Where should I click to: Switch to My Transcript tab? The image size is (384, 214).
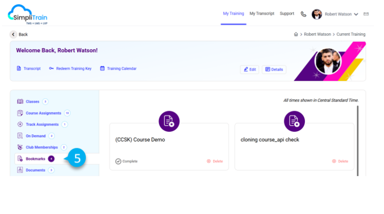[x=262, y=13]
